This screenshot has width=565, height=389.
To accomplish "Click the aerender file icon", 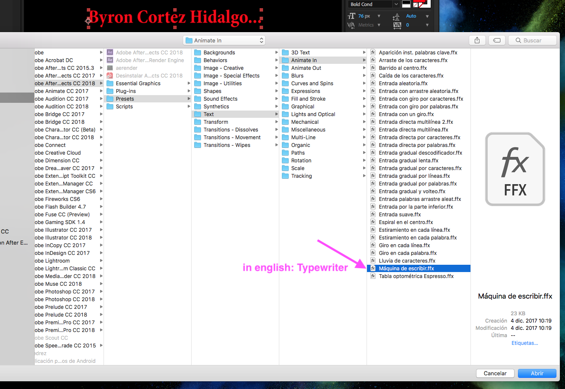I will pos(110,68).
